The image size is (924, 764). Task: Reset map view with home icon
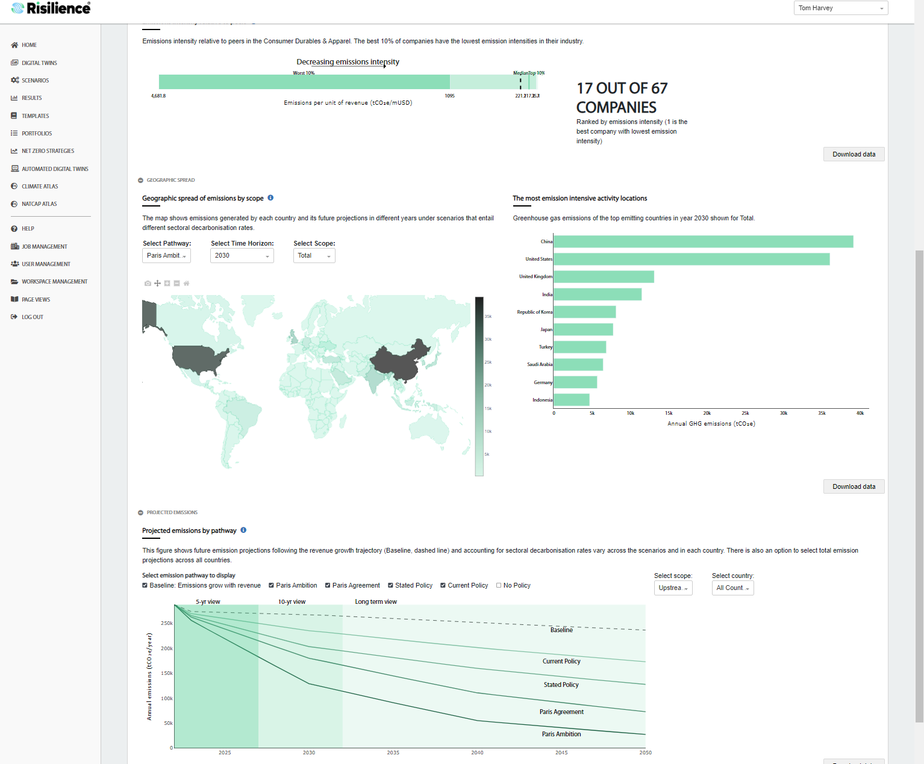tap(186, 284)
